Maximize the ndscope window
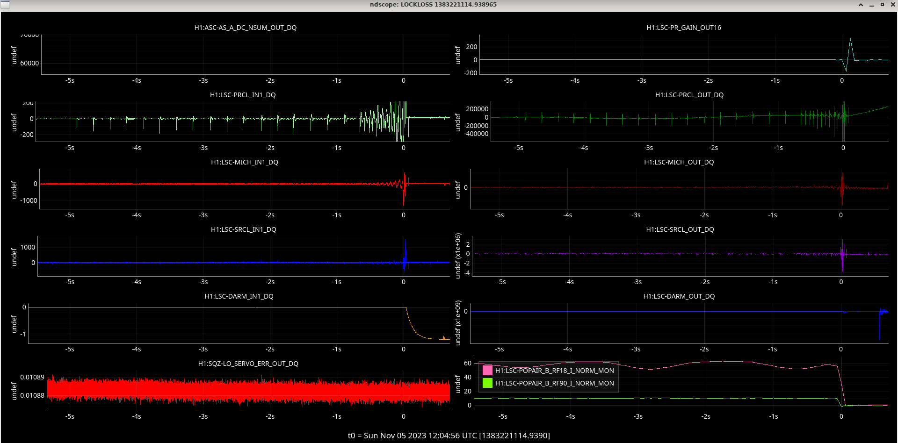The image size is (898, 443). pos(882,5)
